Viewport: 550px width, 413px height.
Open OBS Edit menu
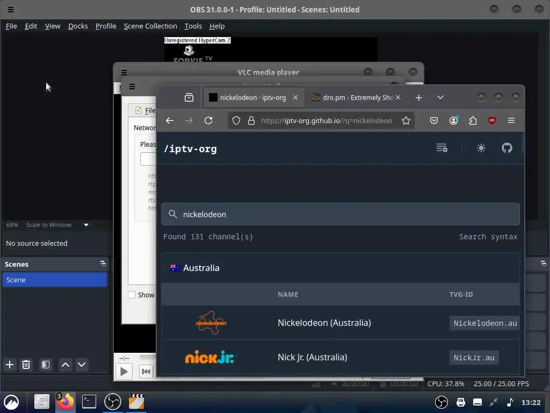[31, 26]
